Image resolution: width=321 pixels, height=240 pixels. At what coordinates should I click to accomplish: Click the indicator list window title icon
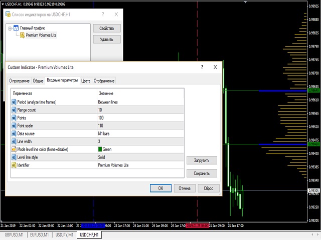click(8, 14)
